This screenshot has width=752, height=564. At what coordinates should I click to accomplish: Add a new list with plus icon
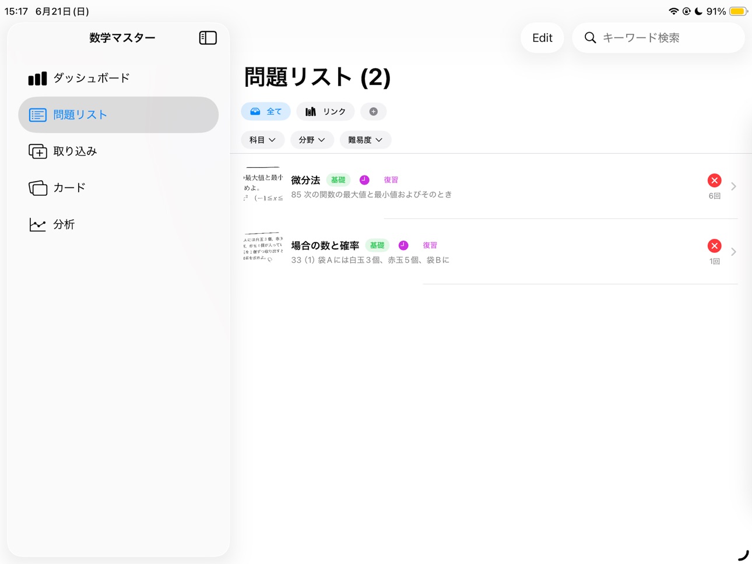(373, 111)
